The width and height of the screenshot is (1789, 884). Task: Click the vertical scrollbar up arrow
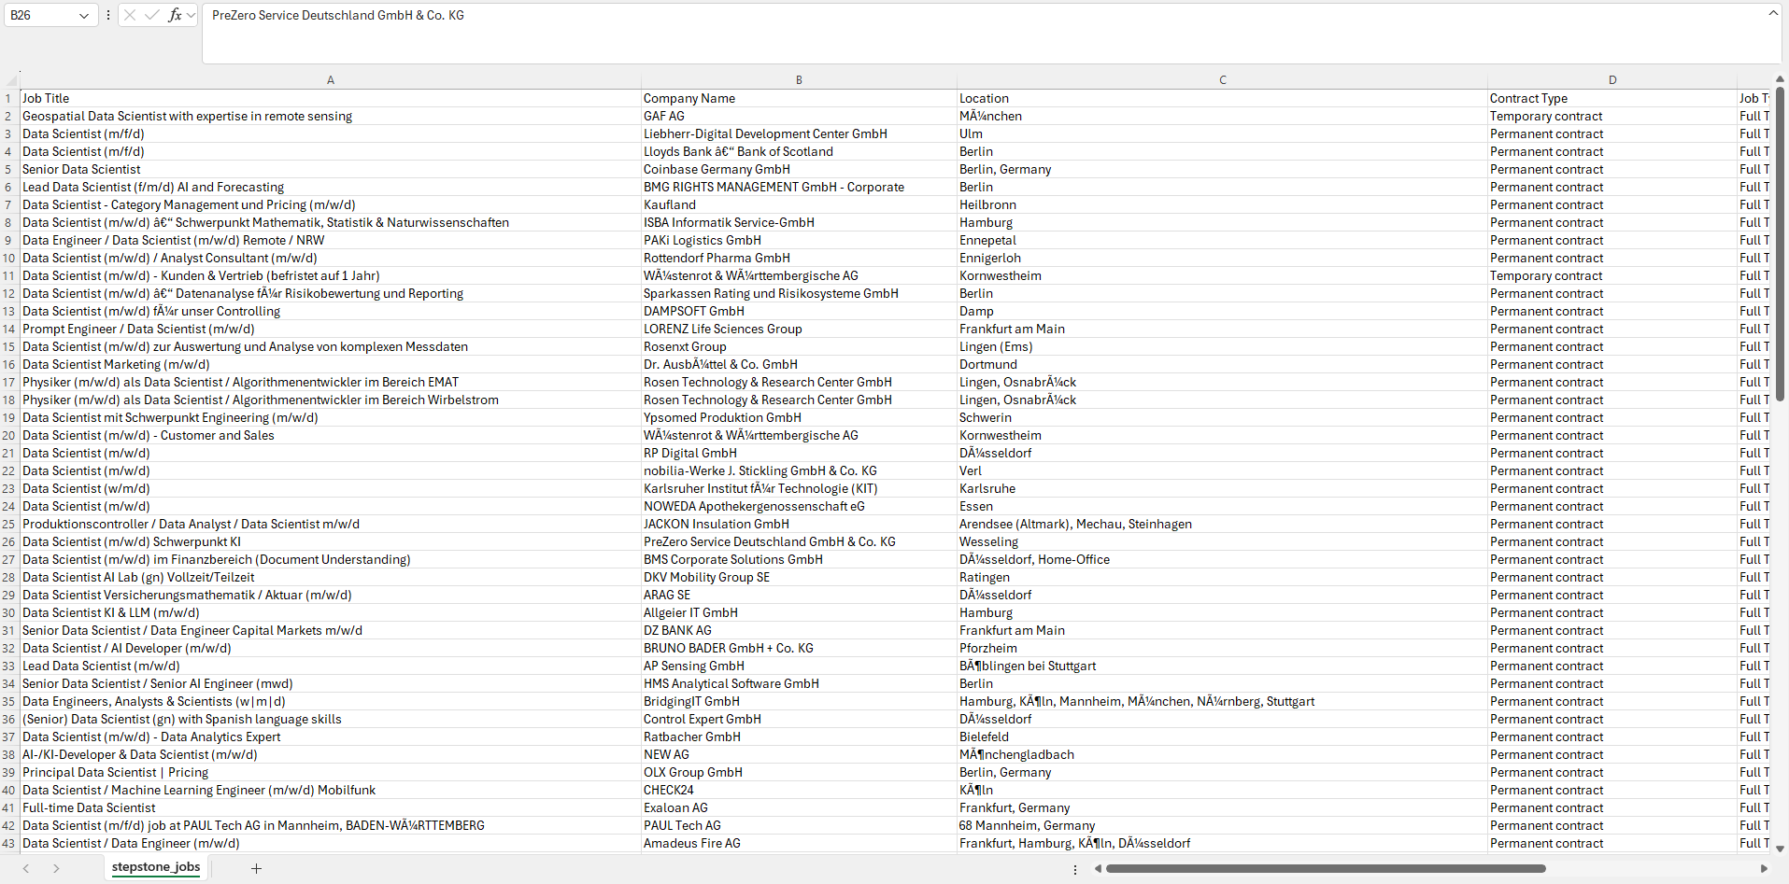pyautogui.click(x=1780, y=80)
